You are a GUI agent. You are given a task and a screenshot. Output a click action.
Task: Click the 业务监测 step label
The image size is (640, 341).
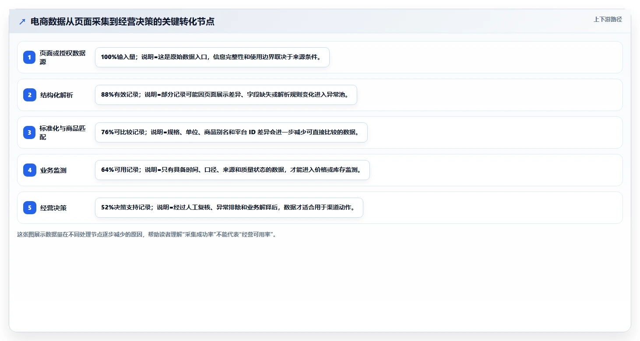coord(53,170)
